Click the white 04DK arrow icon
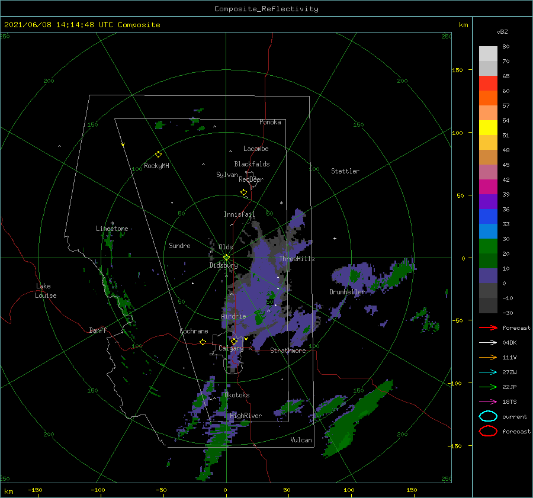 [x=488, y=342]
